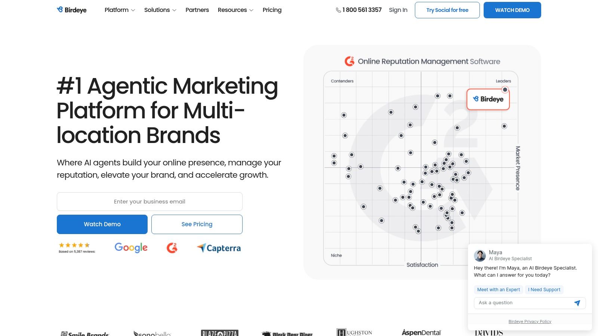Click the Birdeye logo in header
Viewport: 598px width, 336px height.
click(x=72, y=10)
